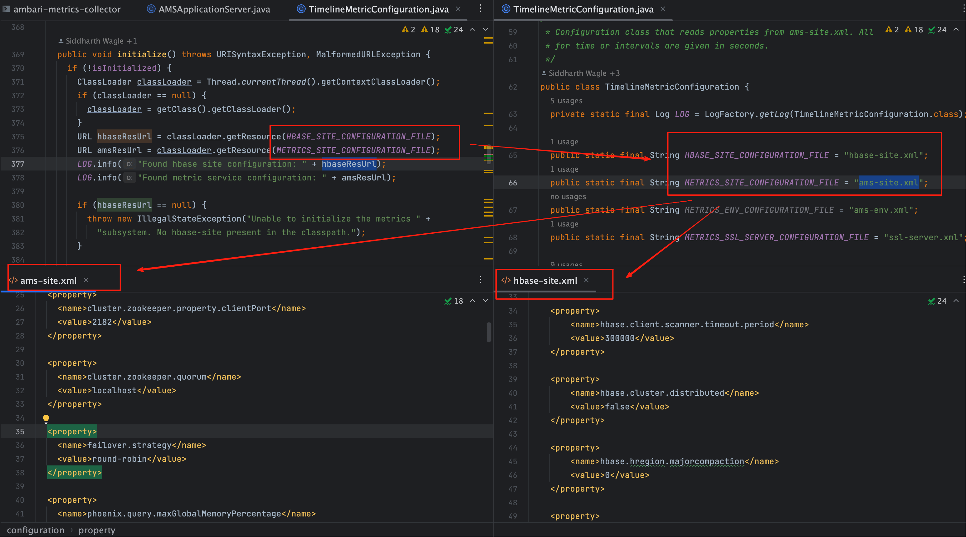Click the 18 warnings indicator in left Java editor

pyautogui.click(x=430, y=30)
